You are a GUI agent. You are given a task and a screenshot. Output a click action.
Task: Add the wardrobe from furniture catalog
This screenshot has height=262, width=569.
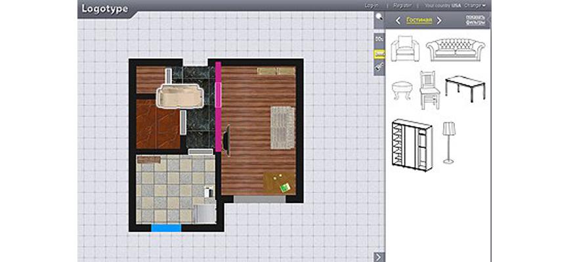pos(411,145)
